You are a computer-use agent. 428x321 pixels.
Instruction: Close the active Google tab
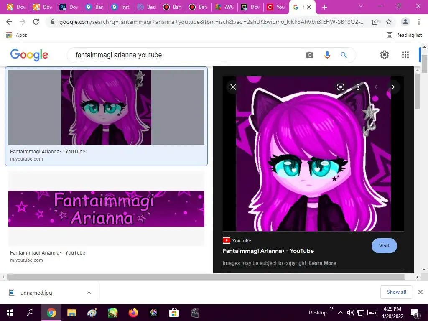[309, 7]
